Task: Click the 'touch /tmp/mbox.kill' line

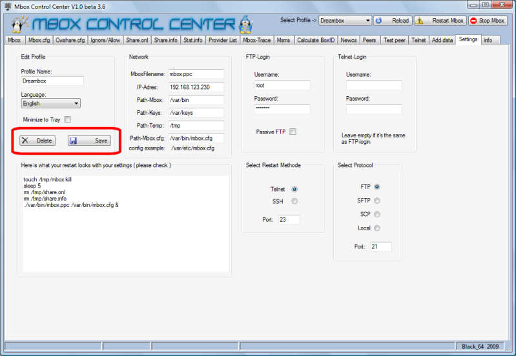Action: (47, 179)
